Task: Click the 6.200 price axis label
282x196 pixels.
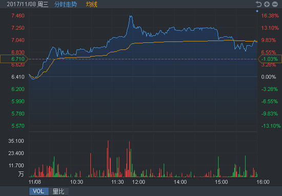Action: (x=18, y=89)
